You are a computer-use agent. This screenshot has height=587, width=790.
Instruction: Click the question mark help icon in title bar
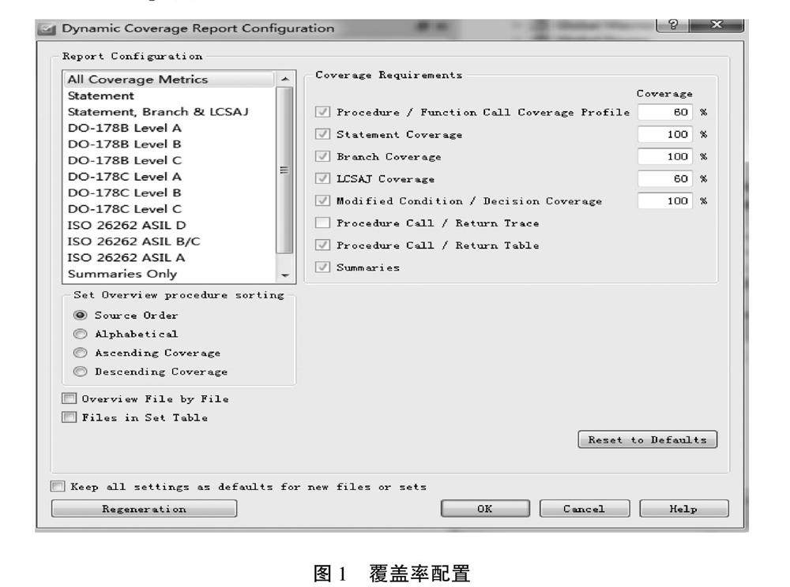674,27
